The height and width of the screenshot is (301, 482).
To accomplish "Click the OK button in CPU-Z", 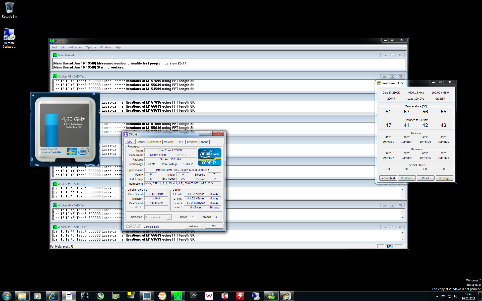I will tap(214, 226).
